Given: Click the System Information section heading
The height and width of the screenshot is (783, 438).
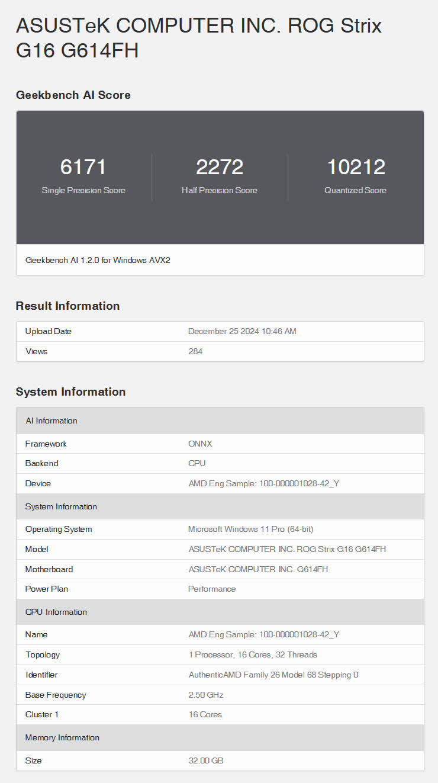Looking at the screenshot, I should pos(70,391).
